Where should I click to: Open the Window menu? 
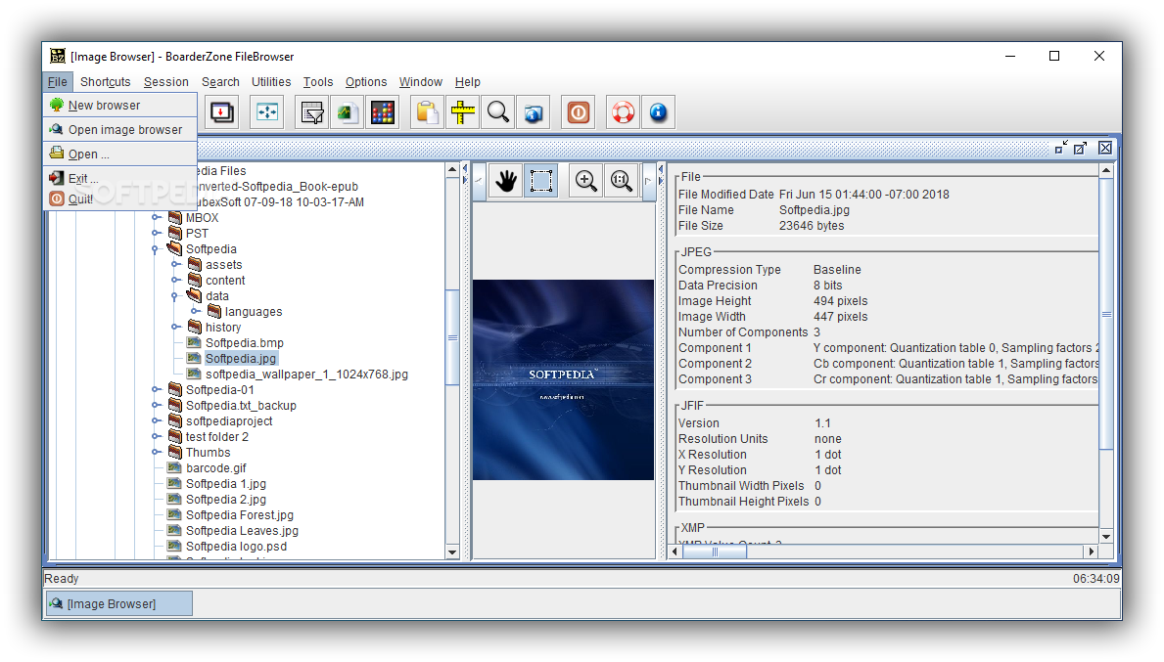pos(421,82)
